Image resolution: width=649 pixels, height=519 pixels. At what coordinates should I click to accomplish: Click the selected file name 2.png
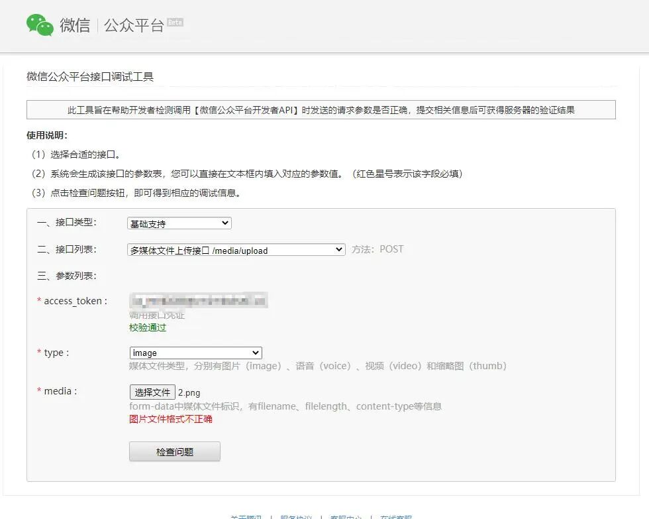(x=189, y=392)
